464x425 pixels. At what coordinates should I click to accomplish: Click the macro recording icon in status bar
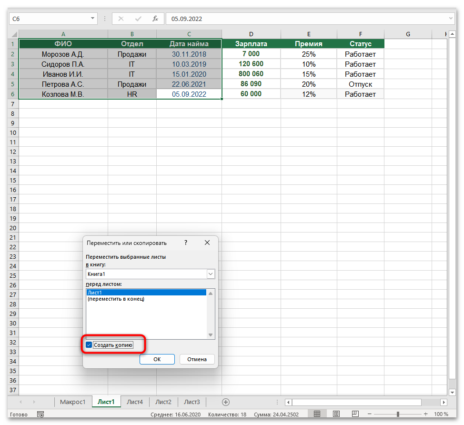click(x=40, y=414)
